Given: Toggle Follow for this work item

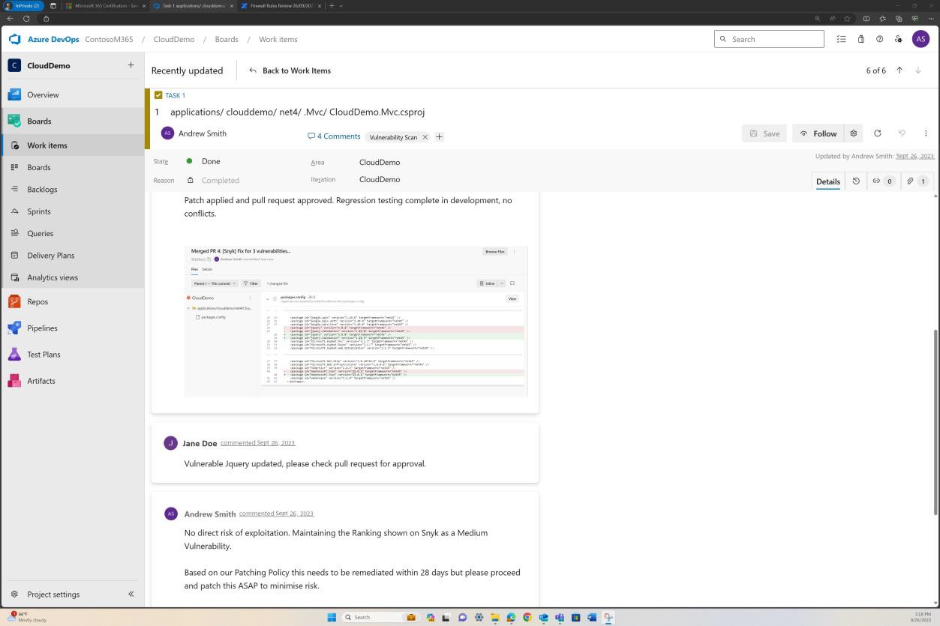Looking at the screenshot, I should point(819,133).
